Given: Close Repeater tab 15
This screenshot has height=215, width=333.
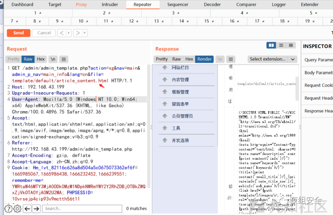Looking at the screenshot, I should point(213,22).
